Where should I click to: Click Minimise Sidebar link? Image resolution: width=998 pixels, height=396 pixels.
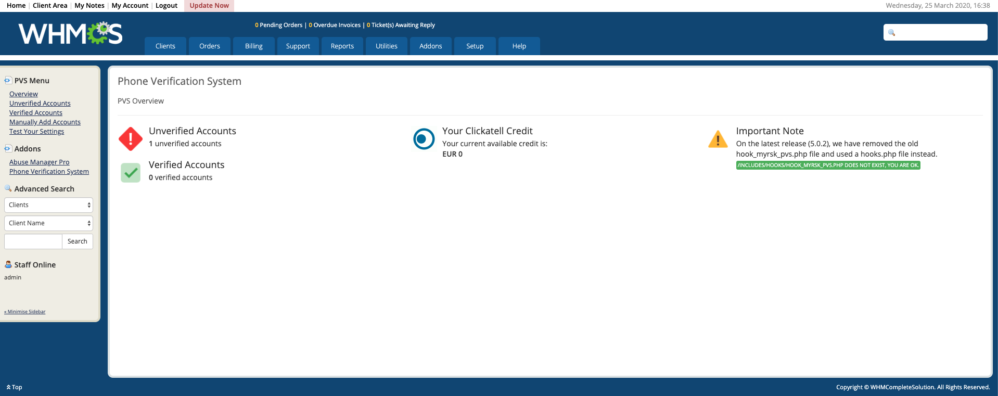tap(25, 312)
